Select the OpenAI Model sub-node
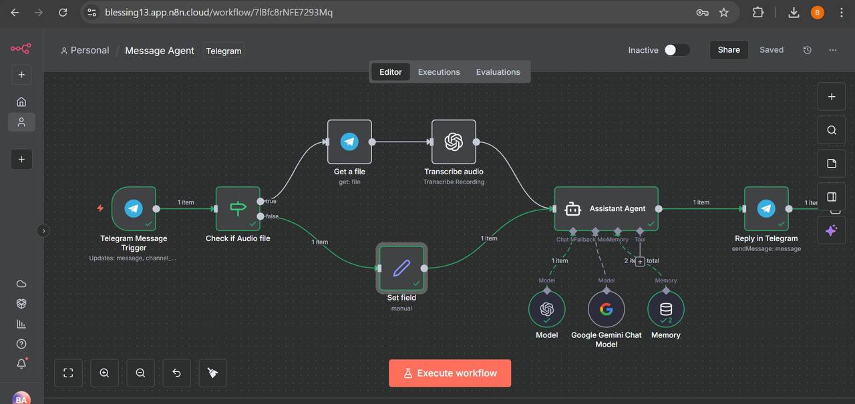Image resolution: width=855 pixels, height=404 pixels. [547, 309]
